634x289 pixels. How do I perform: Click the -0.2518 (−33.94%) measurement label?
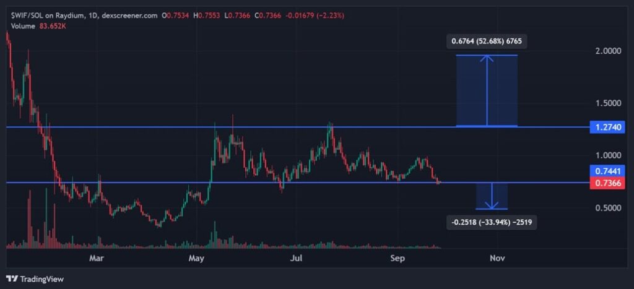click(492, 222)
